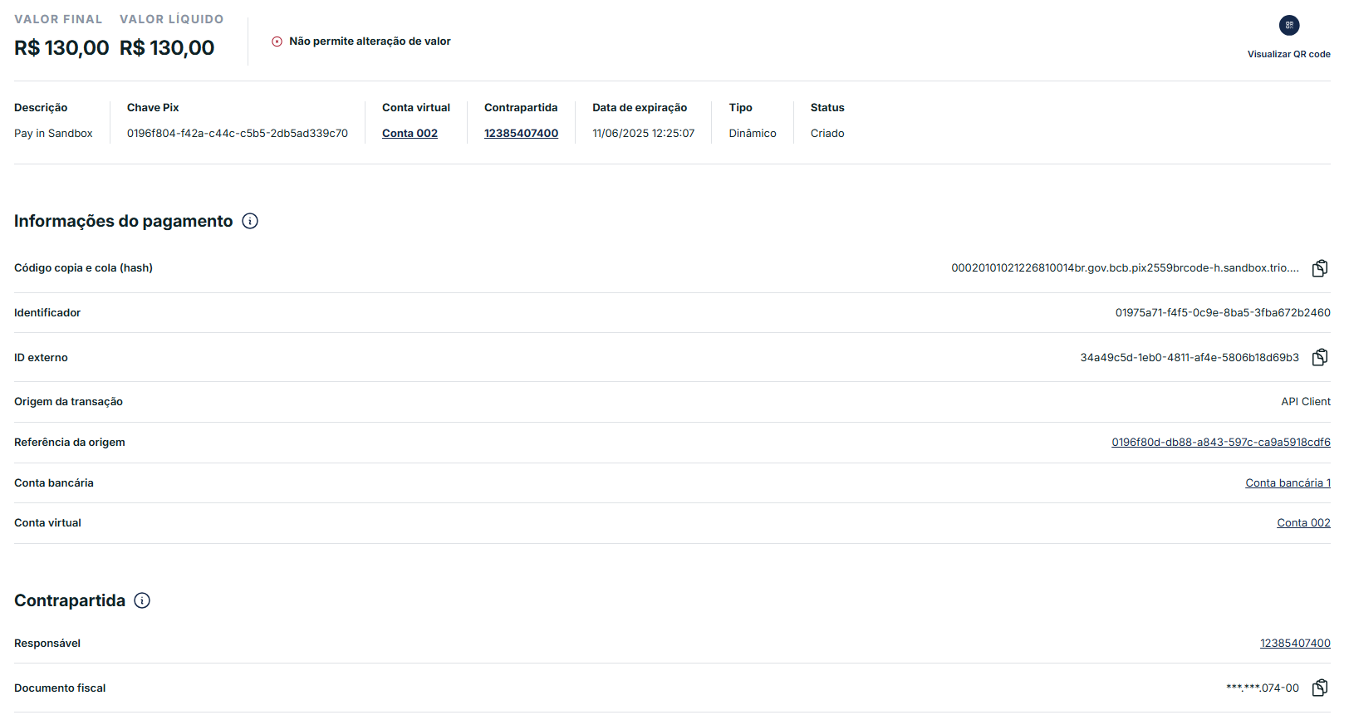
Task: Open Conta 002 link in payment information row
Action: (1302, 523)
